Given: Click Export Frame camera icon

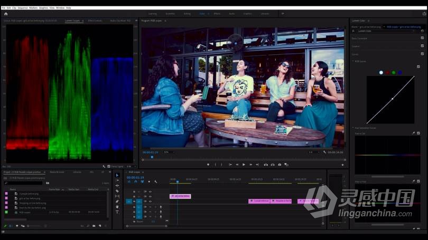Looking at the screenshot, I should coord(280,165).
